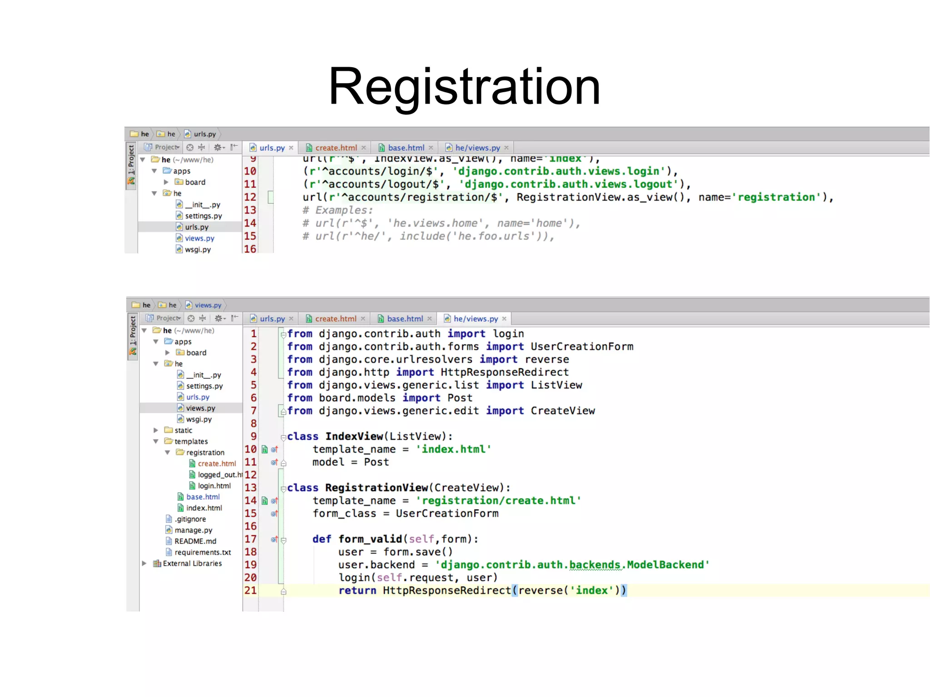Click hide-panel icon in top IDE project toolbar
930x697 pixels.
234,147
